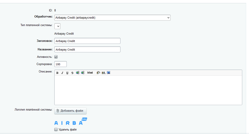Click the link icon beside the html button

(82, 73)
